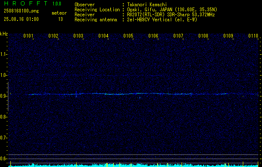The width and height of the screenshot is (262, 167).
Task: Click the R820T2(RTL-SDR) SDR-Sharp 53.372MHz text
Action: (x=171, y=15)
